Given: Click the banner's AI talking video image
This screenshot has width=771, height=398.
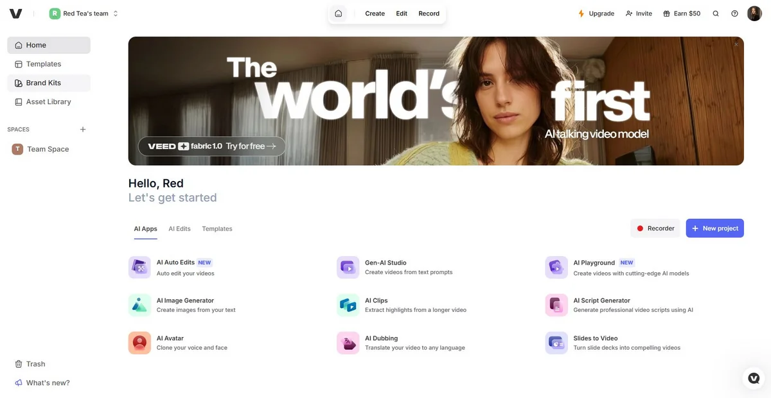Looking at the screenshot, I should coord(436,101).
